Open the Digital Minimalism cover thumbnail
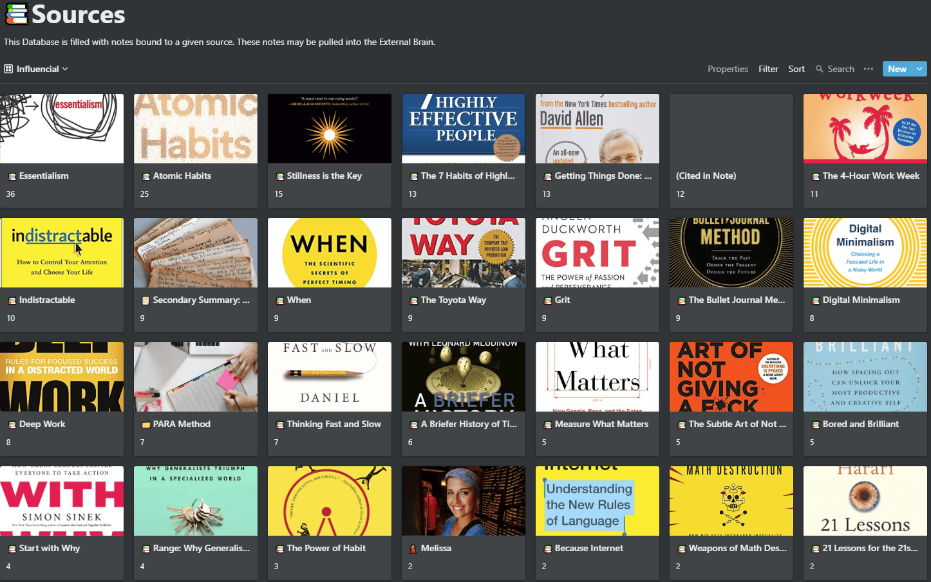The height and width of the screenshot is (582, 931). click(x=865, y=253)
